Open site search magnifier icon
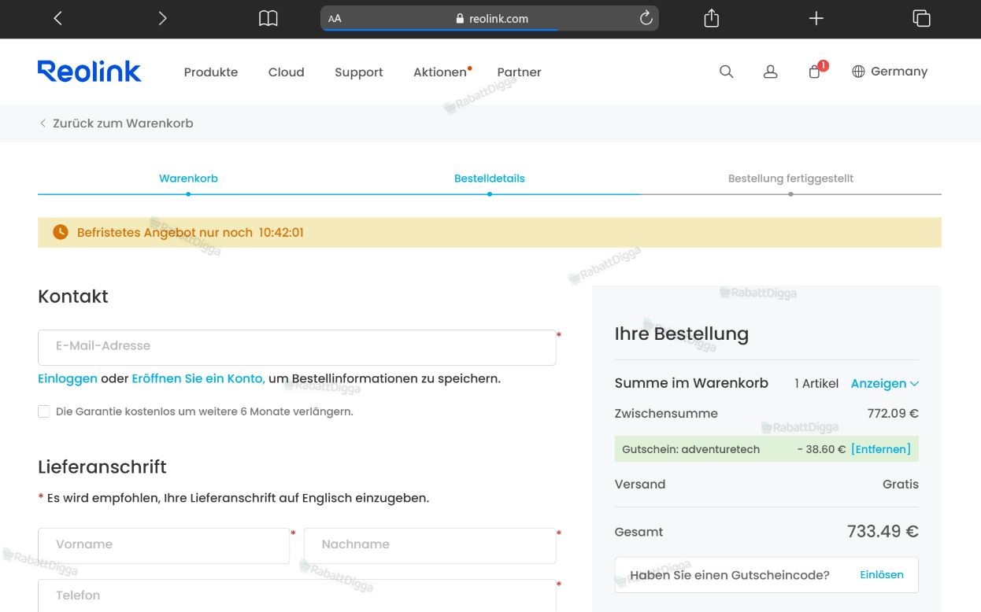 pyautogui.click(x=727, y=72)
